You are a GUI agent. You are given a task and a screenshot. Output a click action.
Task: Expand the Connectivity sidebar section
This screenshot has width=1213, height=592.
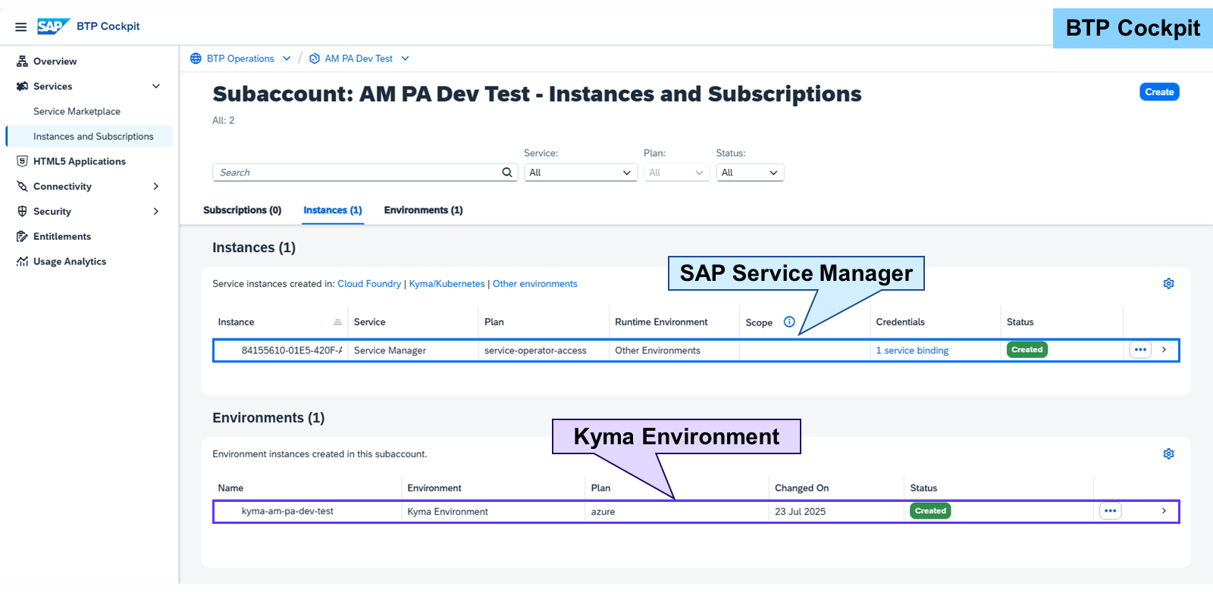(156, 186)
